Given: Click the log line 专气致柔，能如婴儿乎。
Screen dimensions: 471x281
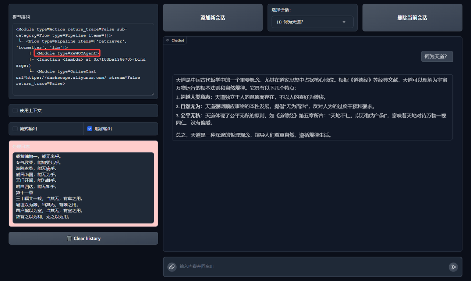Looking at the screenshot, I should (x=38, y=163).
